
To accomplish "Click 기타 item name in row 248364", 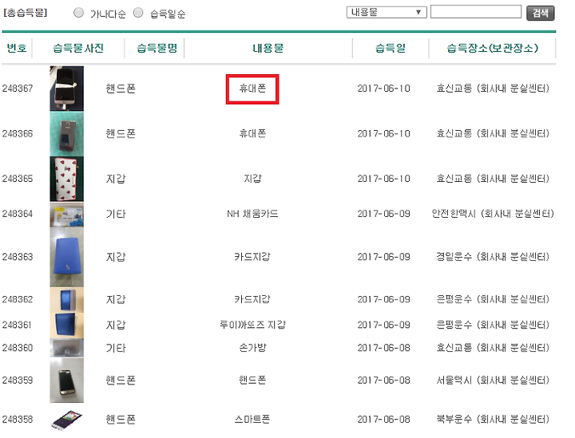I will pyautogui.click(x=116, y=214).
